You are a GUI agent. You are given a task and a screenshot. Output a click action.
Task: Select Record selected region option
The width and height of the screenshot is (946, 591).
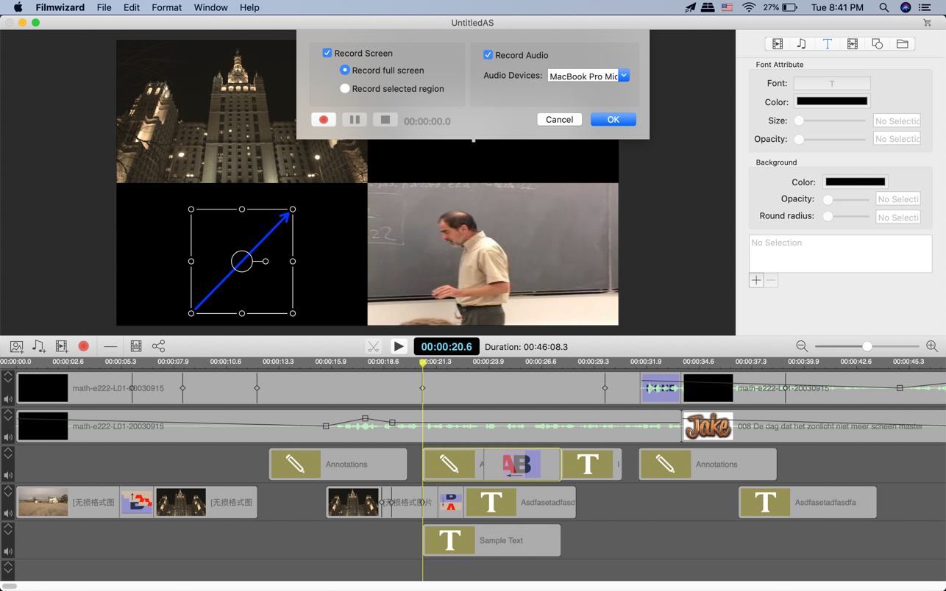click(x=344, y=89)
